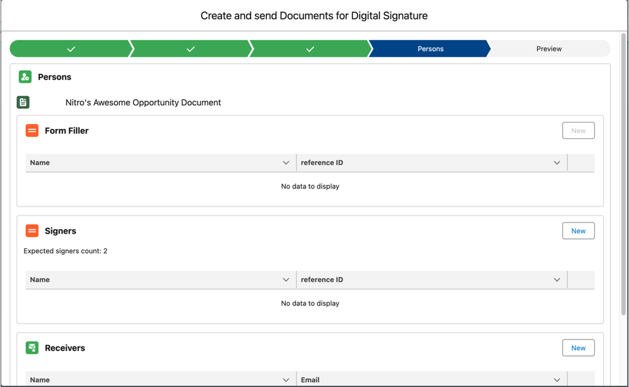Click the Persons section header icon
The width and height of the screenshot is (629, 387).
25,77
